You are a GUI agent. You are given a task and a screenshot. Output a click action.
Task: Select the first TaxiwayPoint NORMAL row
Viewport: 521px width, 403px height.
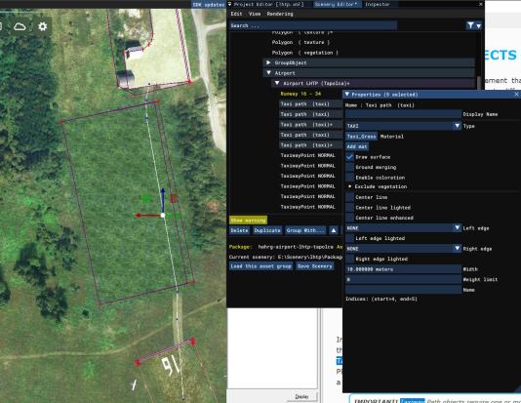tap(307, 155)
